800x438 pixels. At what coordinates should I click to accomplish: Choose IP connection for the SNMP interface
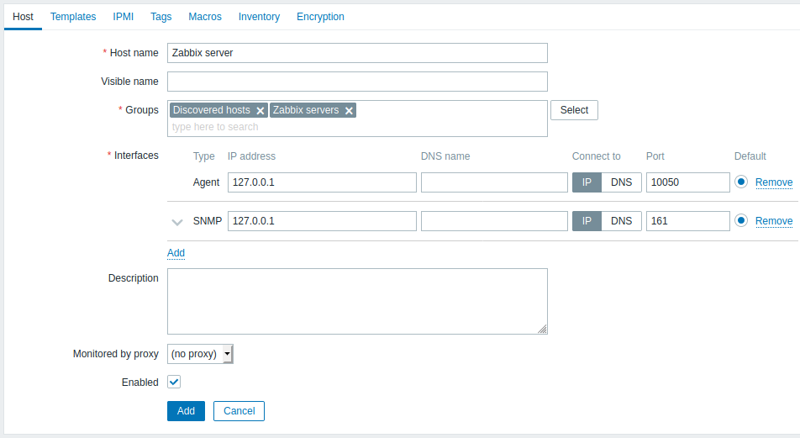[x=587, y=221]
